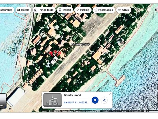The image size is (158, 119).
Task: Show nearby Pharmacies
Action: click(x=104, y=10)
